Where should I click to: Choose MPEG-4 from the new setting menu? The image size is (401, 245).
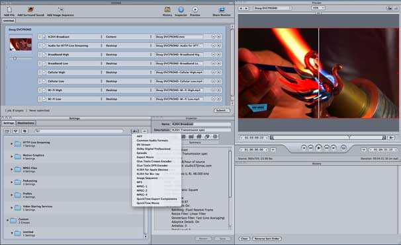coord(142,194)
